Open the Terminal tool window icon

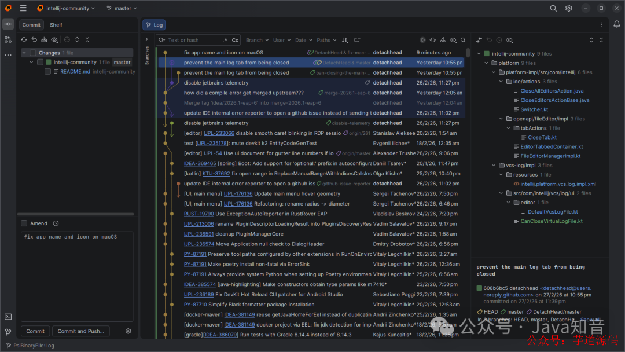8,317
